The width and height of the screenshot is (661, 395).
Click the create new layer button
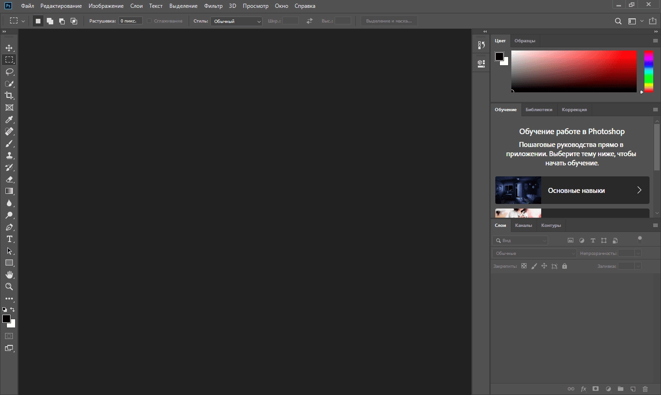coord(633,389)
